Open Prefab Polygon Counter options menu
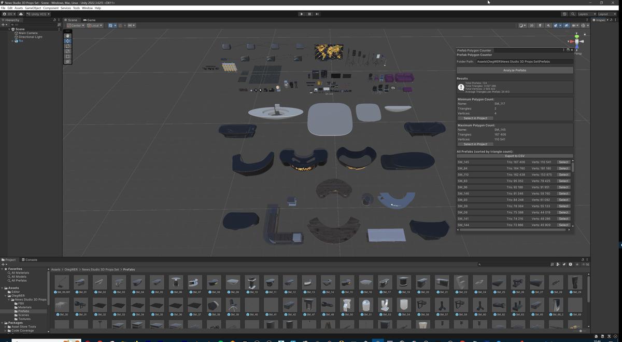The height and width of the screenshot is (342, 622). [x=563, y=50]
